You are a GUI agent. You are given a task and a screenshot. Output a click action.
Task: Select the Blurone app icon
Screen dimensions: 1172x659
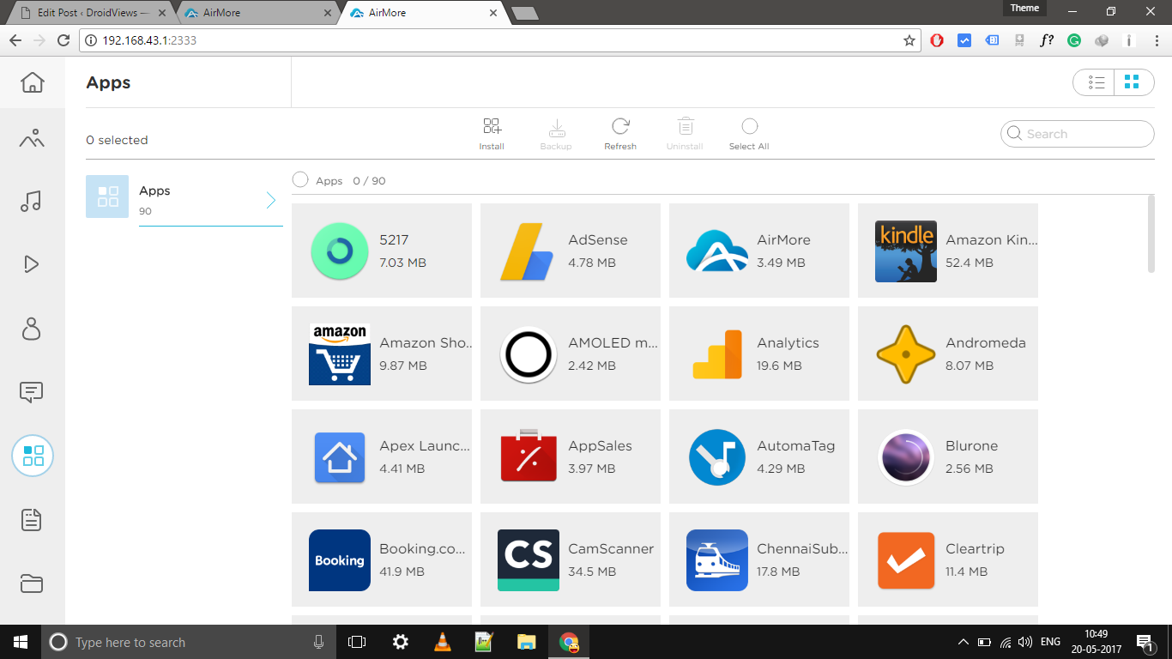pyautogui.click(x=906, y=457)
